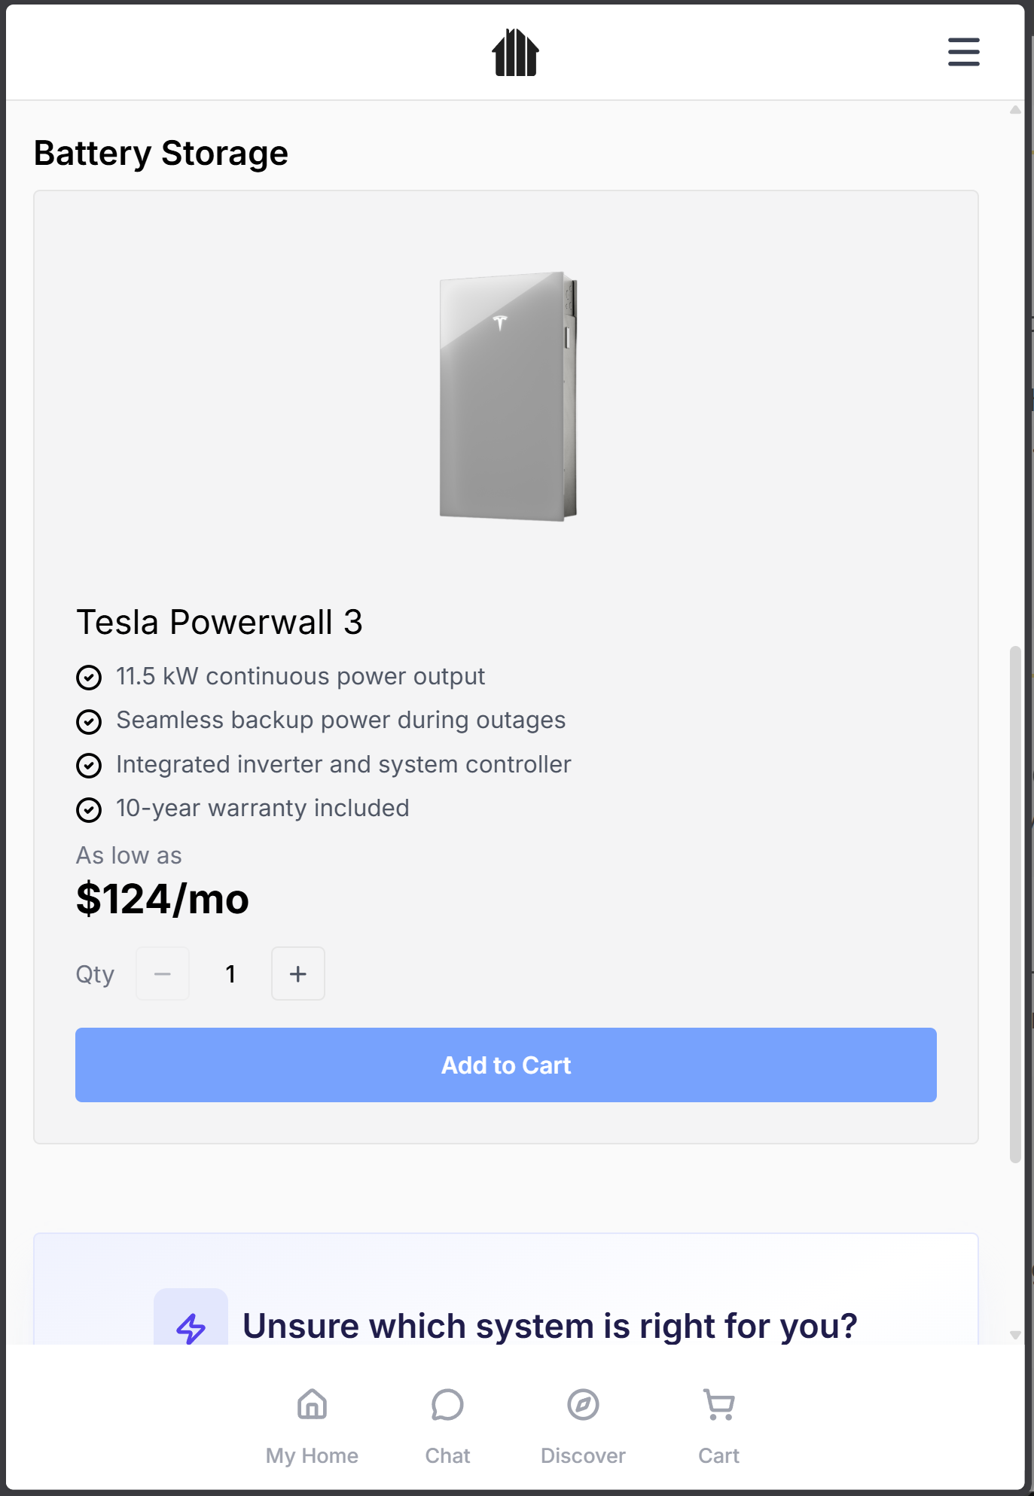Click the integrated inverter check icon

[x=89, y=766]
